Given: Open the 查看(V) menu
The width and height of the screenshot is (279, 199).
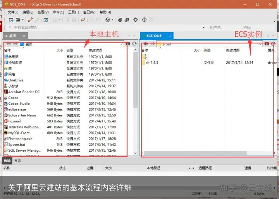Looking at the screenshot, I should click(43, 12).
